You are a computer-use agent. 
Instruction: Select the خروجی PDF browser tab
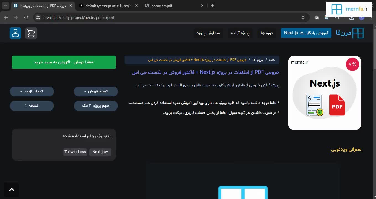click(43, 6)
